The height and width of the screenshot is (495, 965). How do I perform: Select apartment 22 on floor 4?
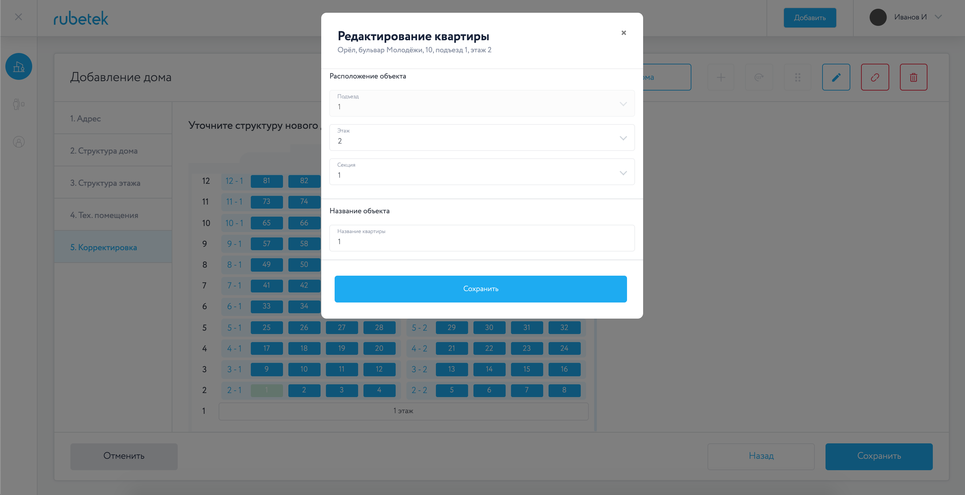pyautogui.click(x=489, y=348)
